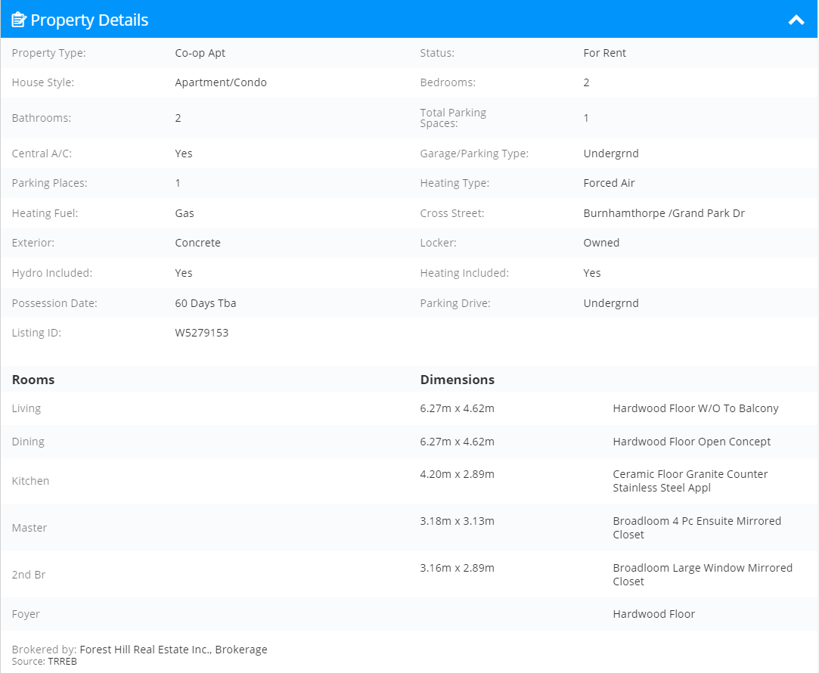Image resolution: width=819 pixels, height=673 pixels.
Task: Click the 60 Days Tba possession date
Action: pyautogui.click(x=205, y=303)
